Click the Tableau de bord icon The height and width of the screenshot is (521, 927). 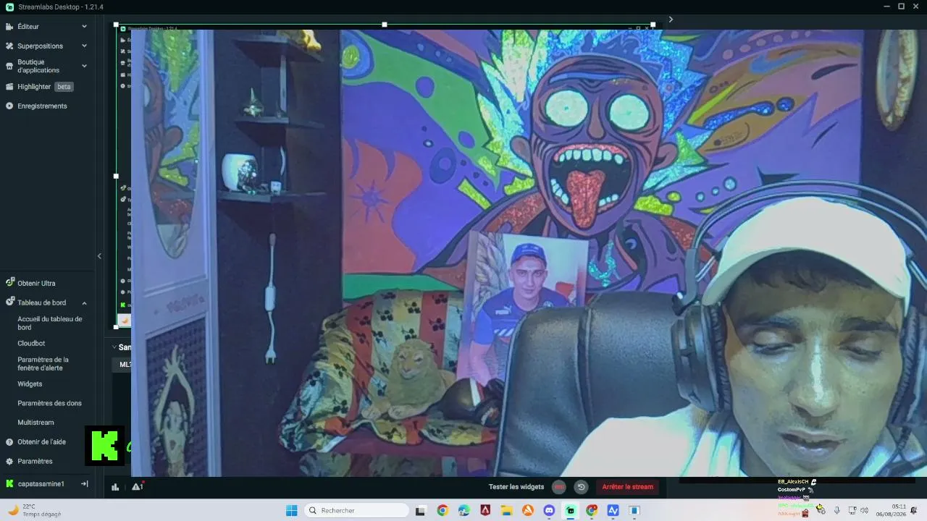click(9, 302)
